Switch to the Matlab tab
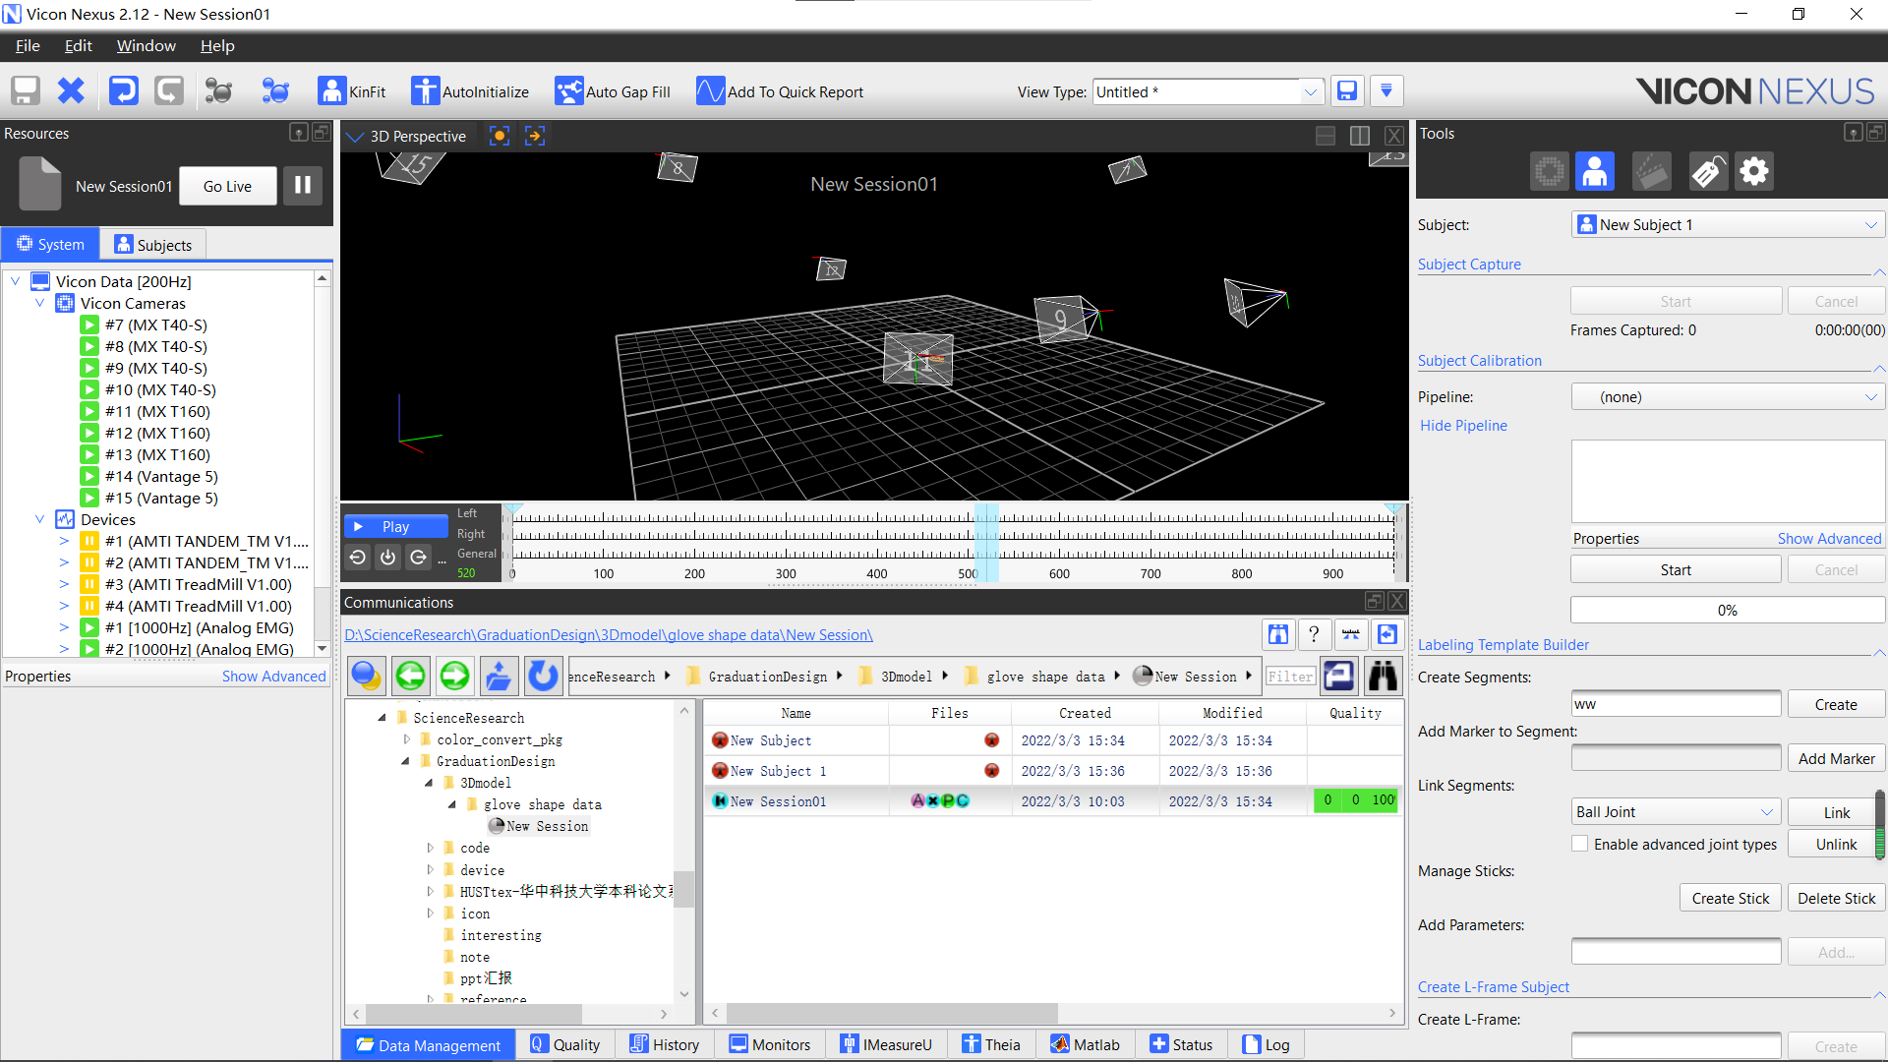 [1086, 1044]
